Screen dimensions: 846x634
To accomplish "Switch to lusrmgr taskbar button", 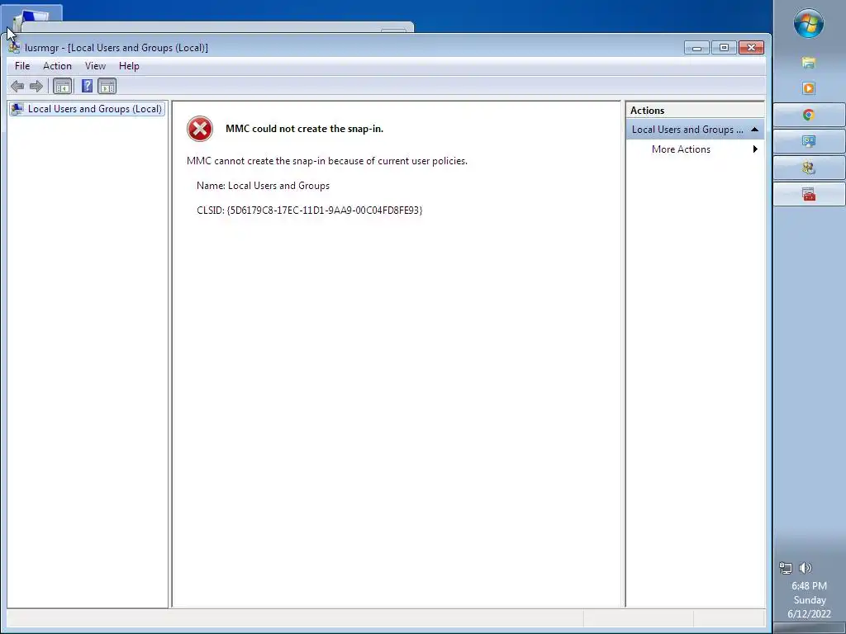I will coord(809,168).
